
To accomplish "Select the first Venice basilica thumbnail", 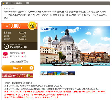I will coord(44,73).
